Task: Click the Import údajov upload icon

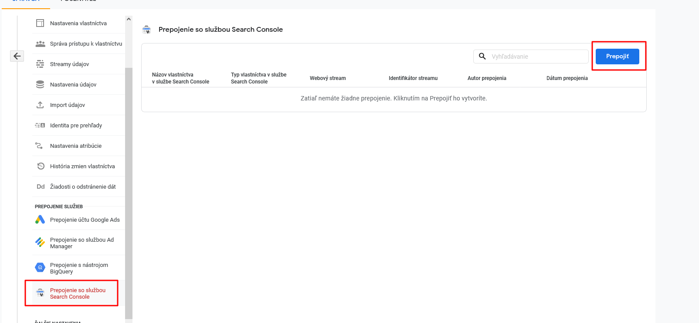Action: pyautogui.click(x=40, y=105)
